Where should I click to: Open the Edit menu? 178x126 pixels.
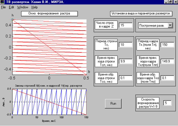(x=11, y=7)
